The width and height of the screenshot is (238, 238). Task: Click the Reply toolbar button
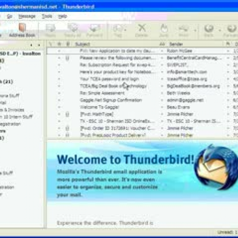click(x=50, y=30)
